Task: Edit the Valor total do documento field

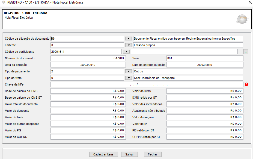Action: (88, 104)
